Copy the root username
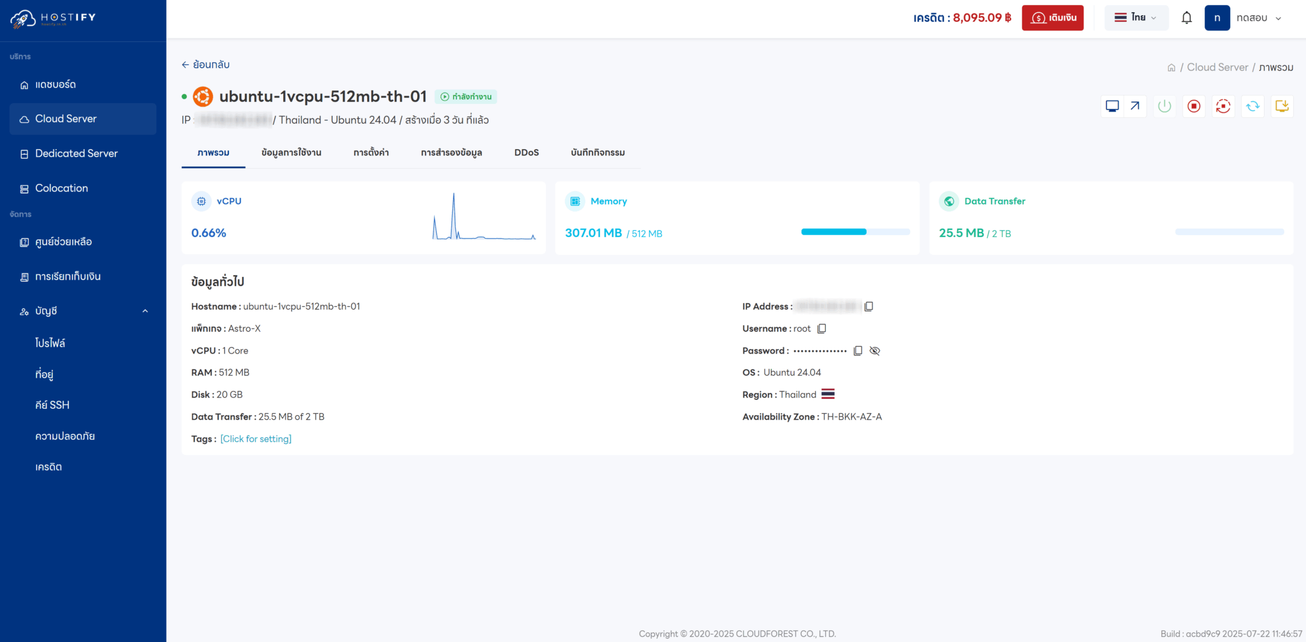This screenshot has height=642, width=1306. [821, 328]
